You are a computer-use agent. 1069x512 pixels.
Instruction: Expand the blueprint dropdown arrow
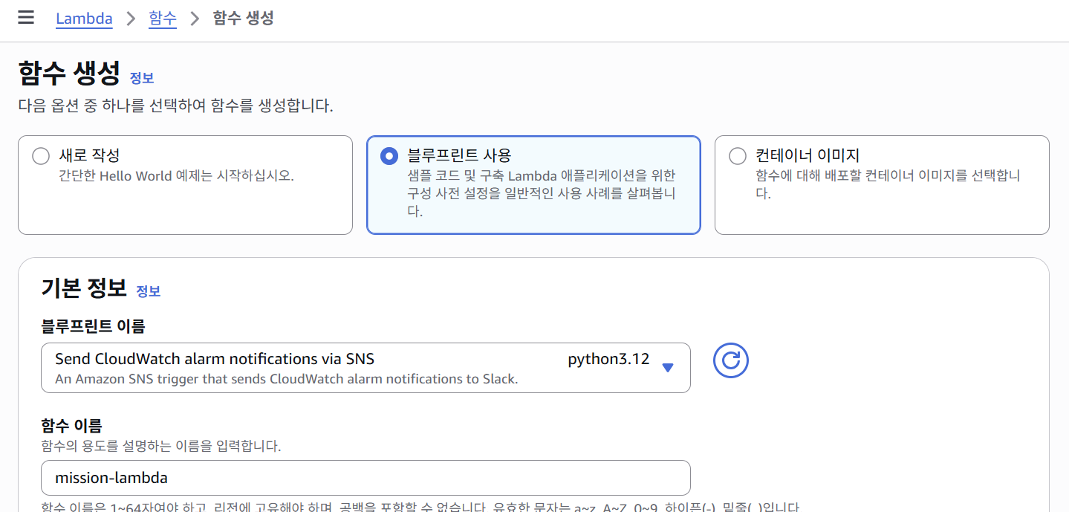[x=667, y=367]
